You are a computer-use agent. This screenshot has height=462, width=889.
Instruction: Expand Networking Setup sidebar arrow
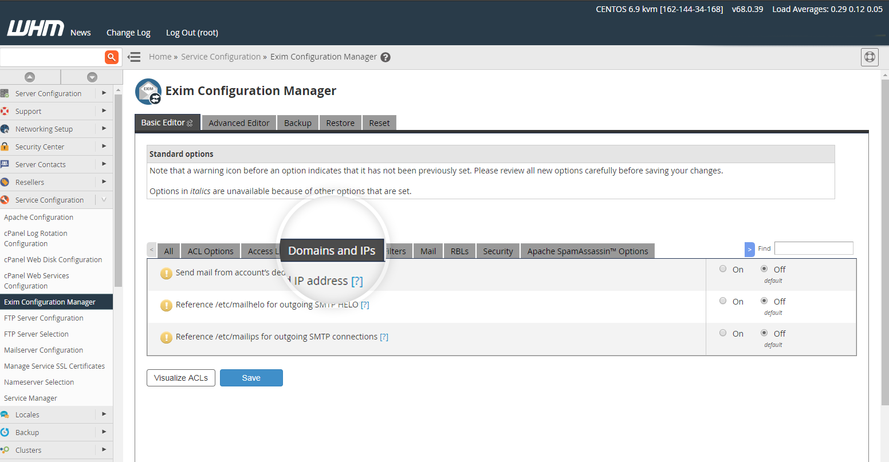[x=104, y=128]
